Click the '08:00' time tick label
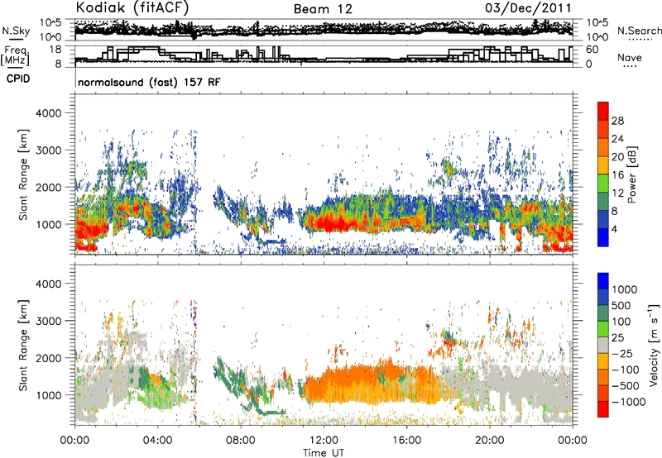Viewport: 662px width, 458px height. [x=240, y=441]
